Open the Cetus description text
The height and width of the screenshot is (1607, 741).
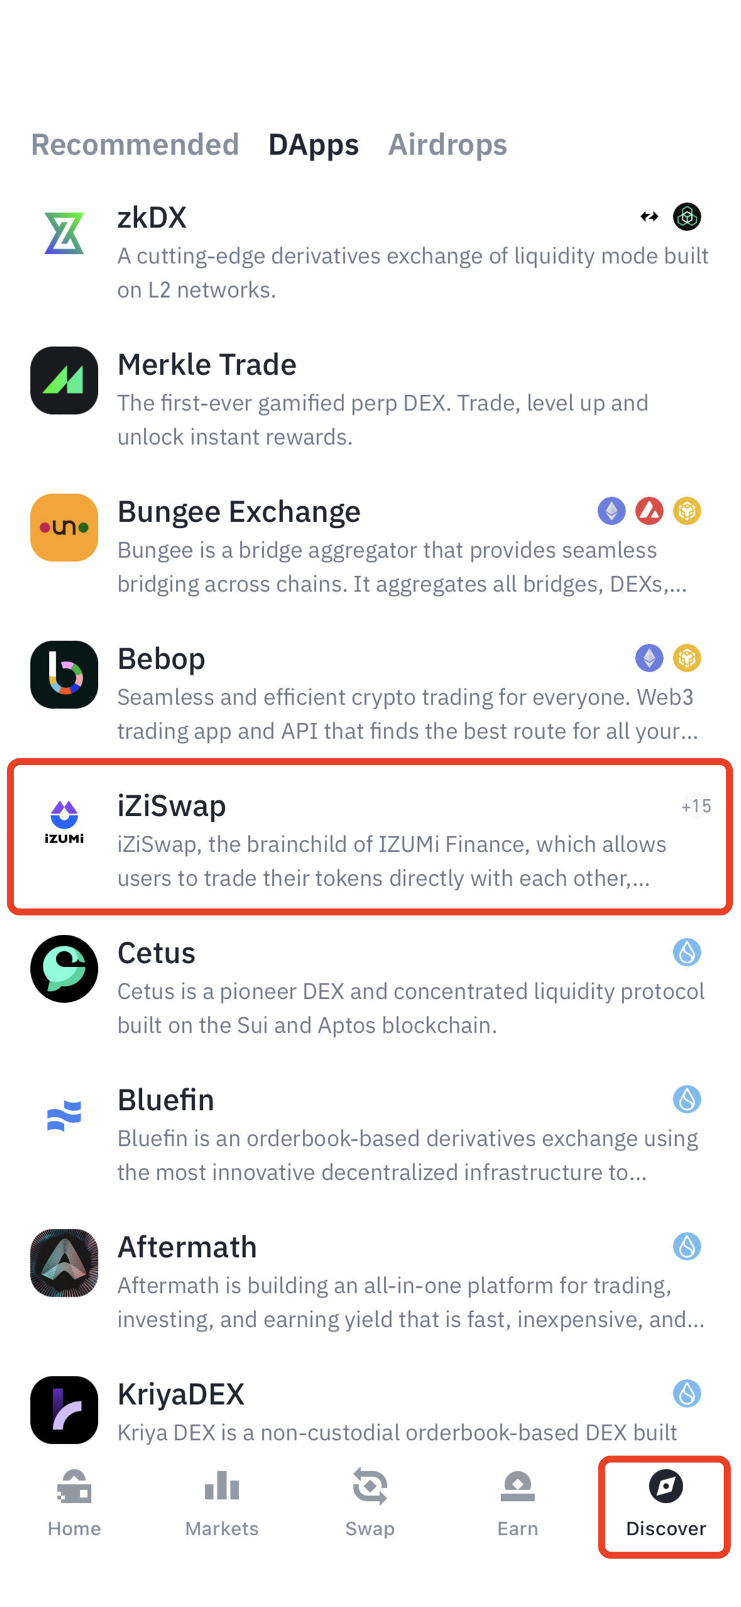[411, 1008]
